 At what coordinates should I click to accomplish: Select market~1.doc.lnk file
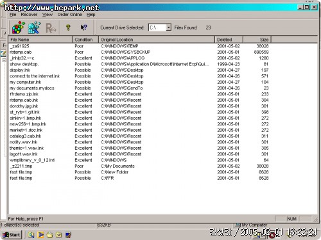[x=26, y=130]
